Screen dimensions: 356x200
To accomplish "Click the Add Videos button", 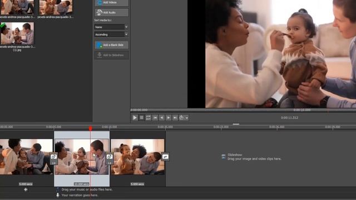I will (111, 2).
